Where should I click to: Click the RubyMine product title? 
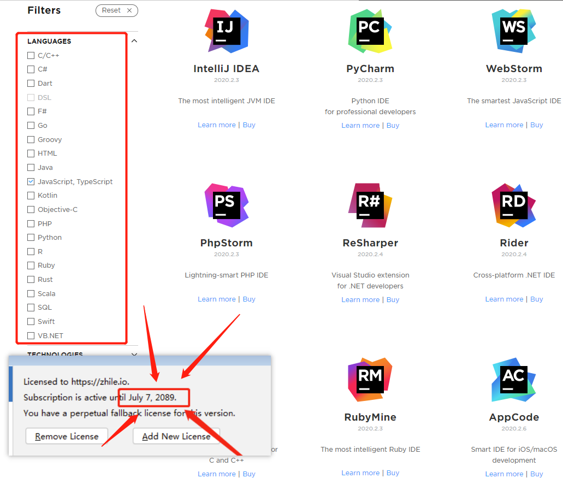tap(370, 417)
